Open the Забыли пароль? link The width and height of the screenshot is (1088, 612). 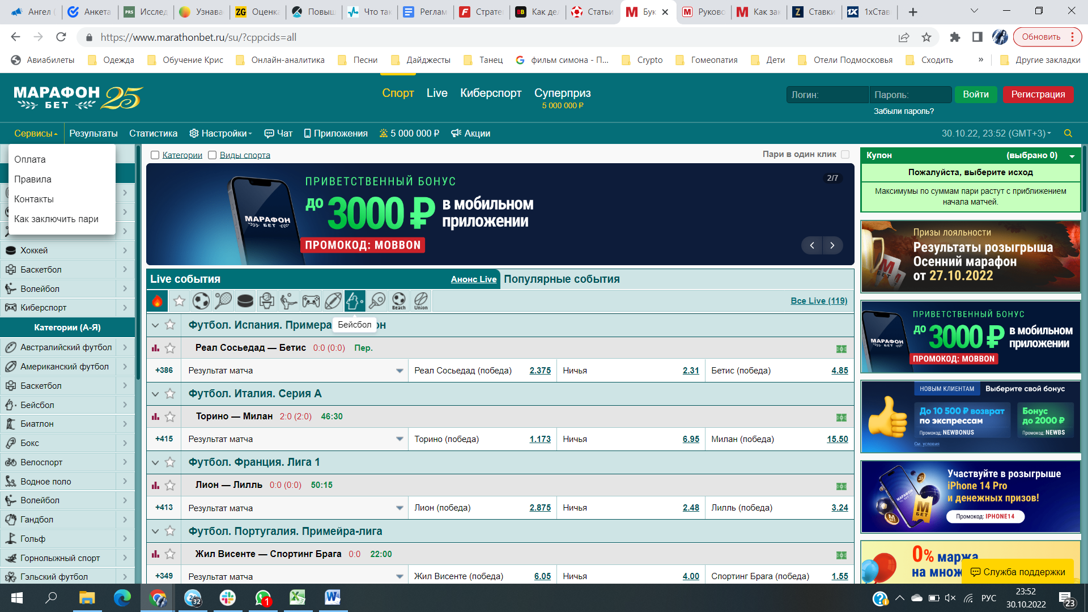904,112
